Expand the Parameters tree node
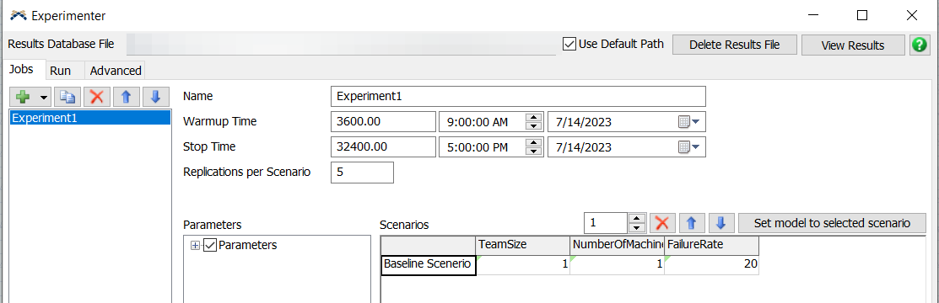Screen dimensions: 939x303 click(x=195, y=245)
